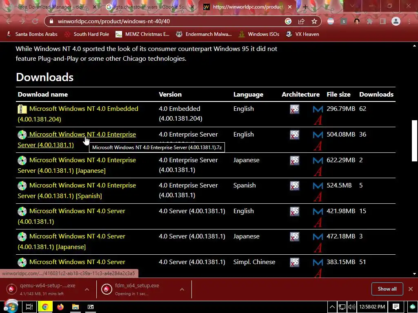Click the Google icon in address bar
The width and height of the screenshot is (418, 313).
click(288, 21)
